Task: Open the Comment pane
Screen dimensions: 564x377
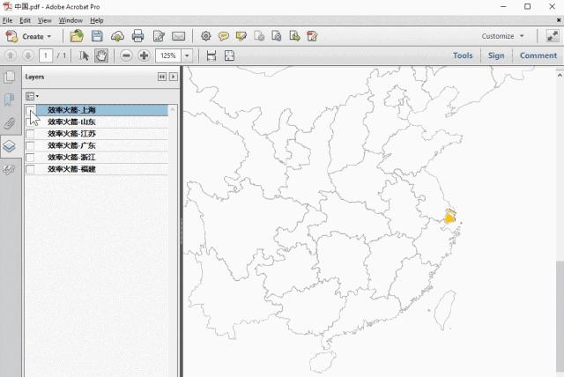Action: coord(538,55)
